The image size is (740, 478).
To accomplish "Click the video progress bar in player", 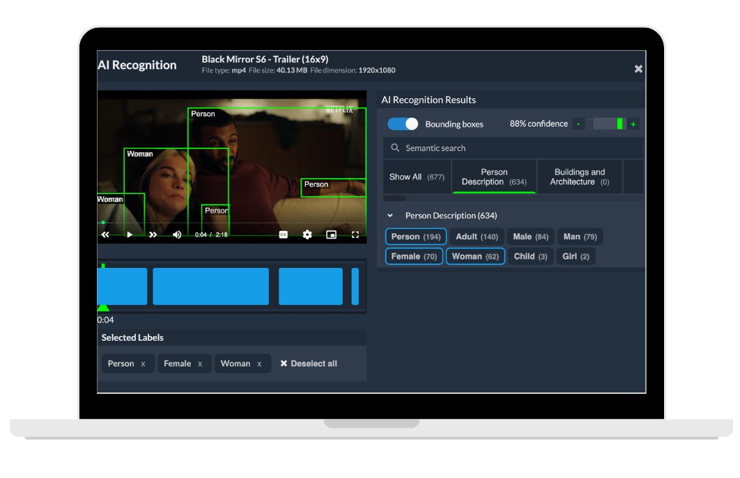I will (x=232, y=223).
